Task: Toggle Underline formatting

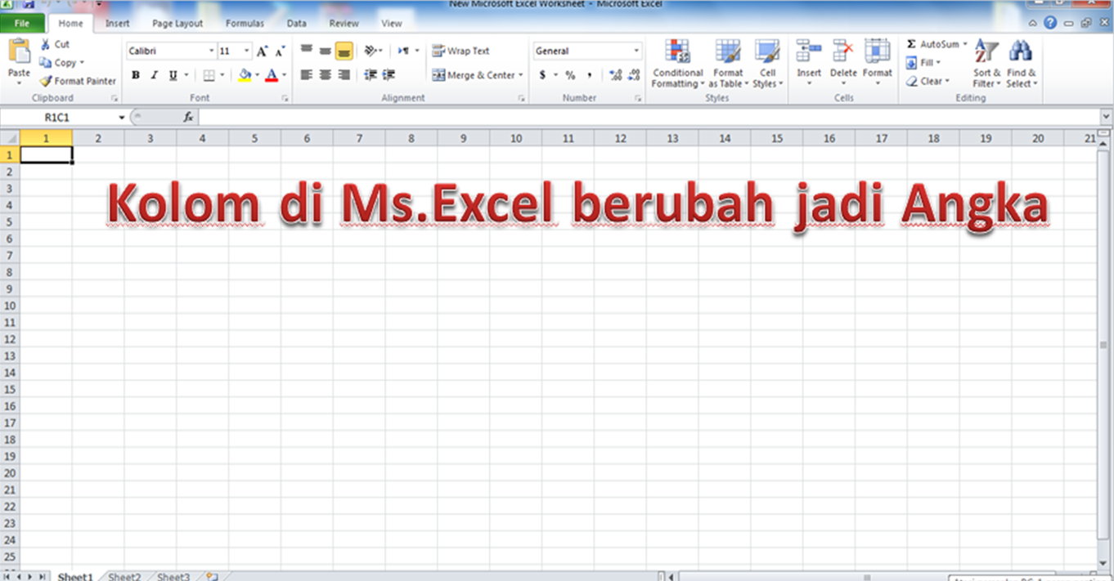Action: [x=173, y=75]
